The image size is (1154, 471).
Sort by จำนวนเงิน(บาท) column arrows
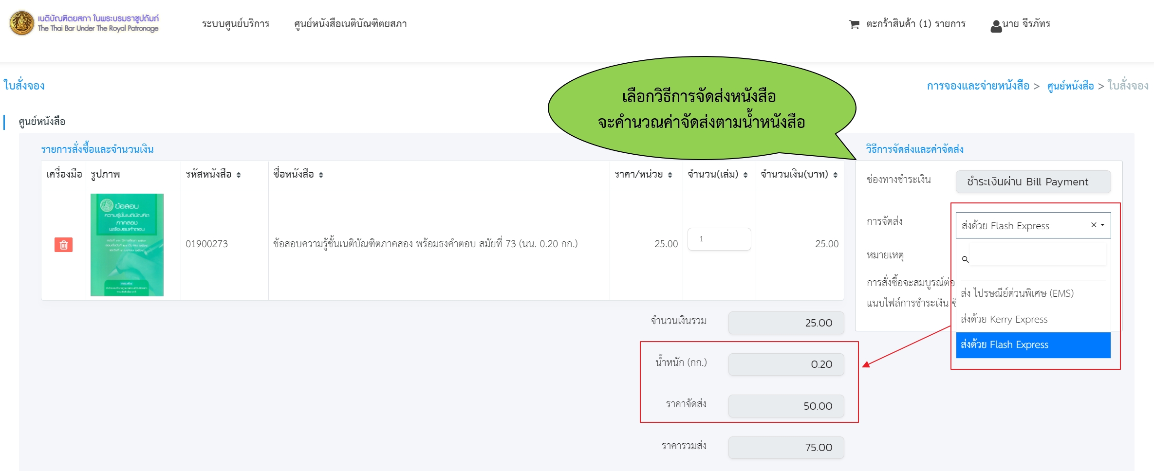tap(835, 175)
